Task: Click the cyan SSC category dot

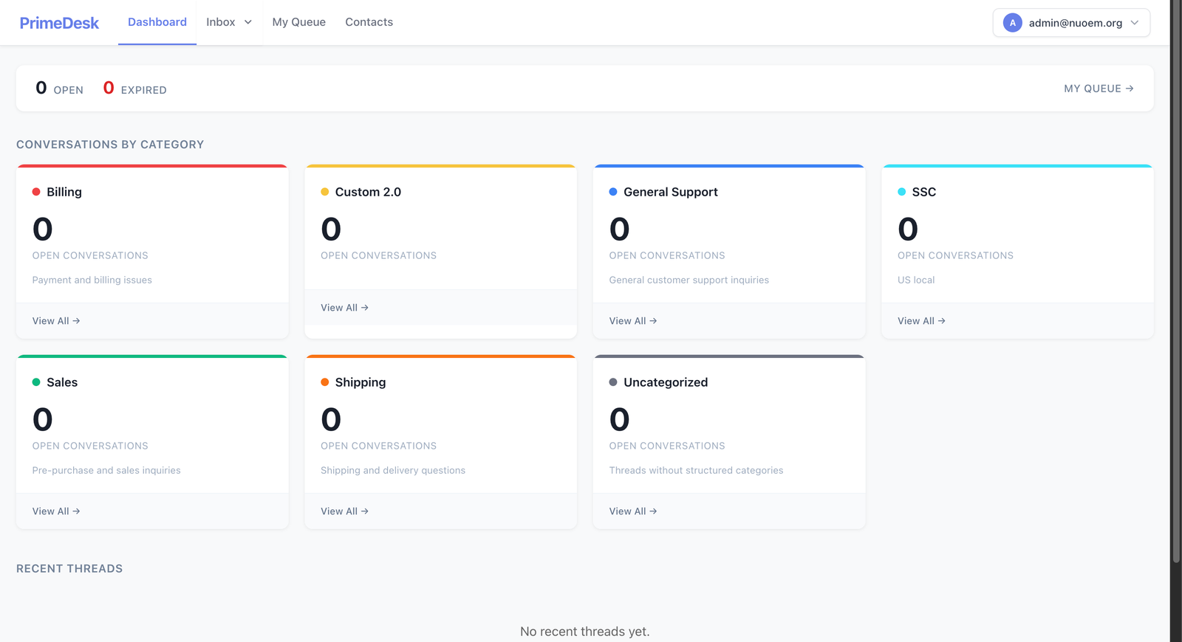Action: click(x=901, y=192)
